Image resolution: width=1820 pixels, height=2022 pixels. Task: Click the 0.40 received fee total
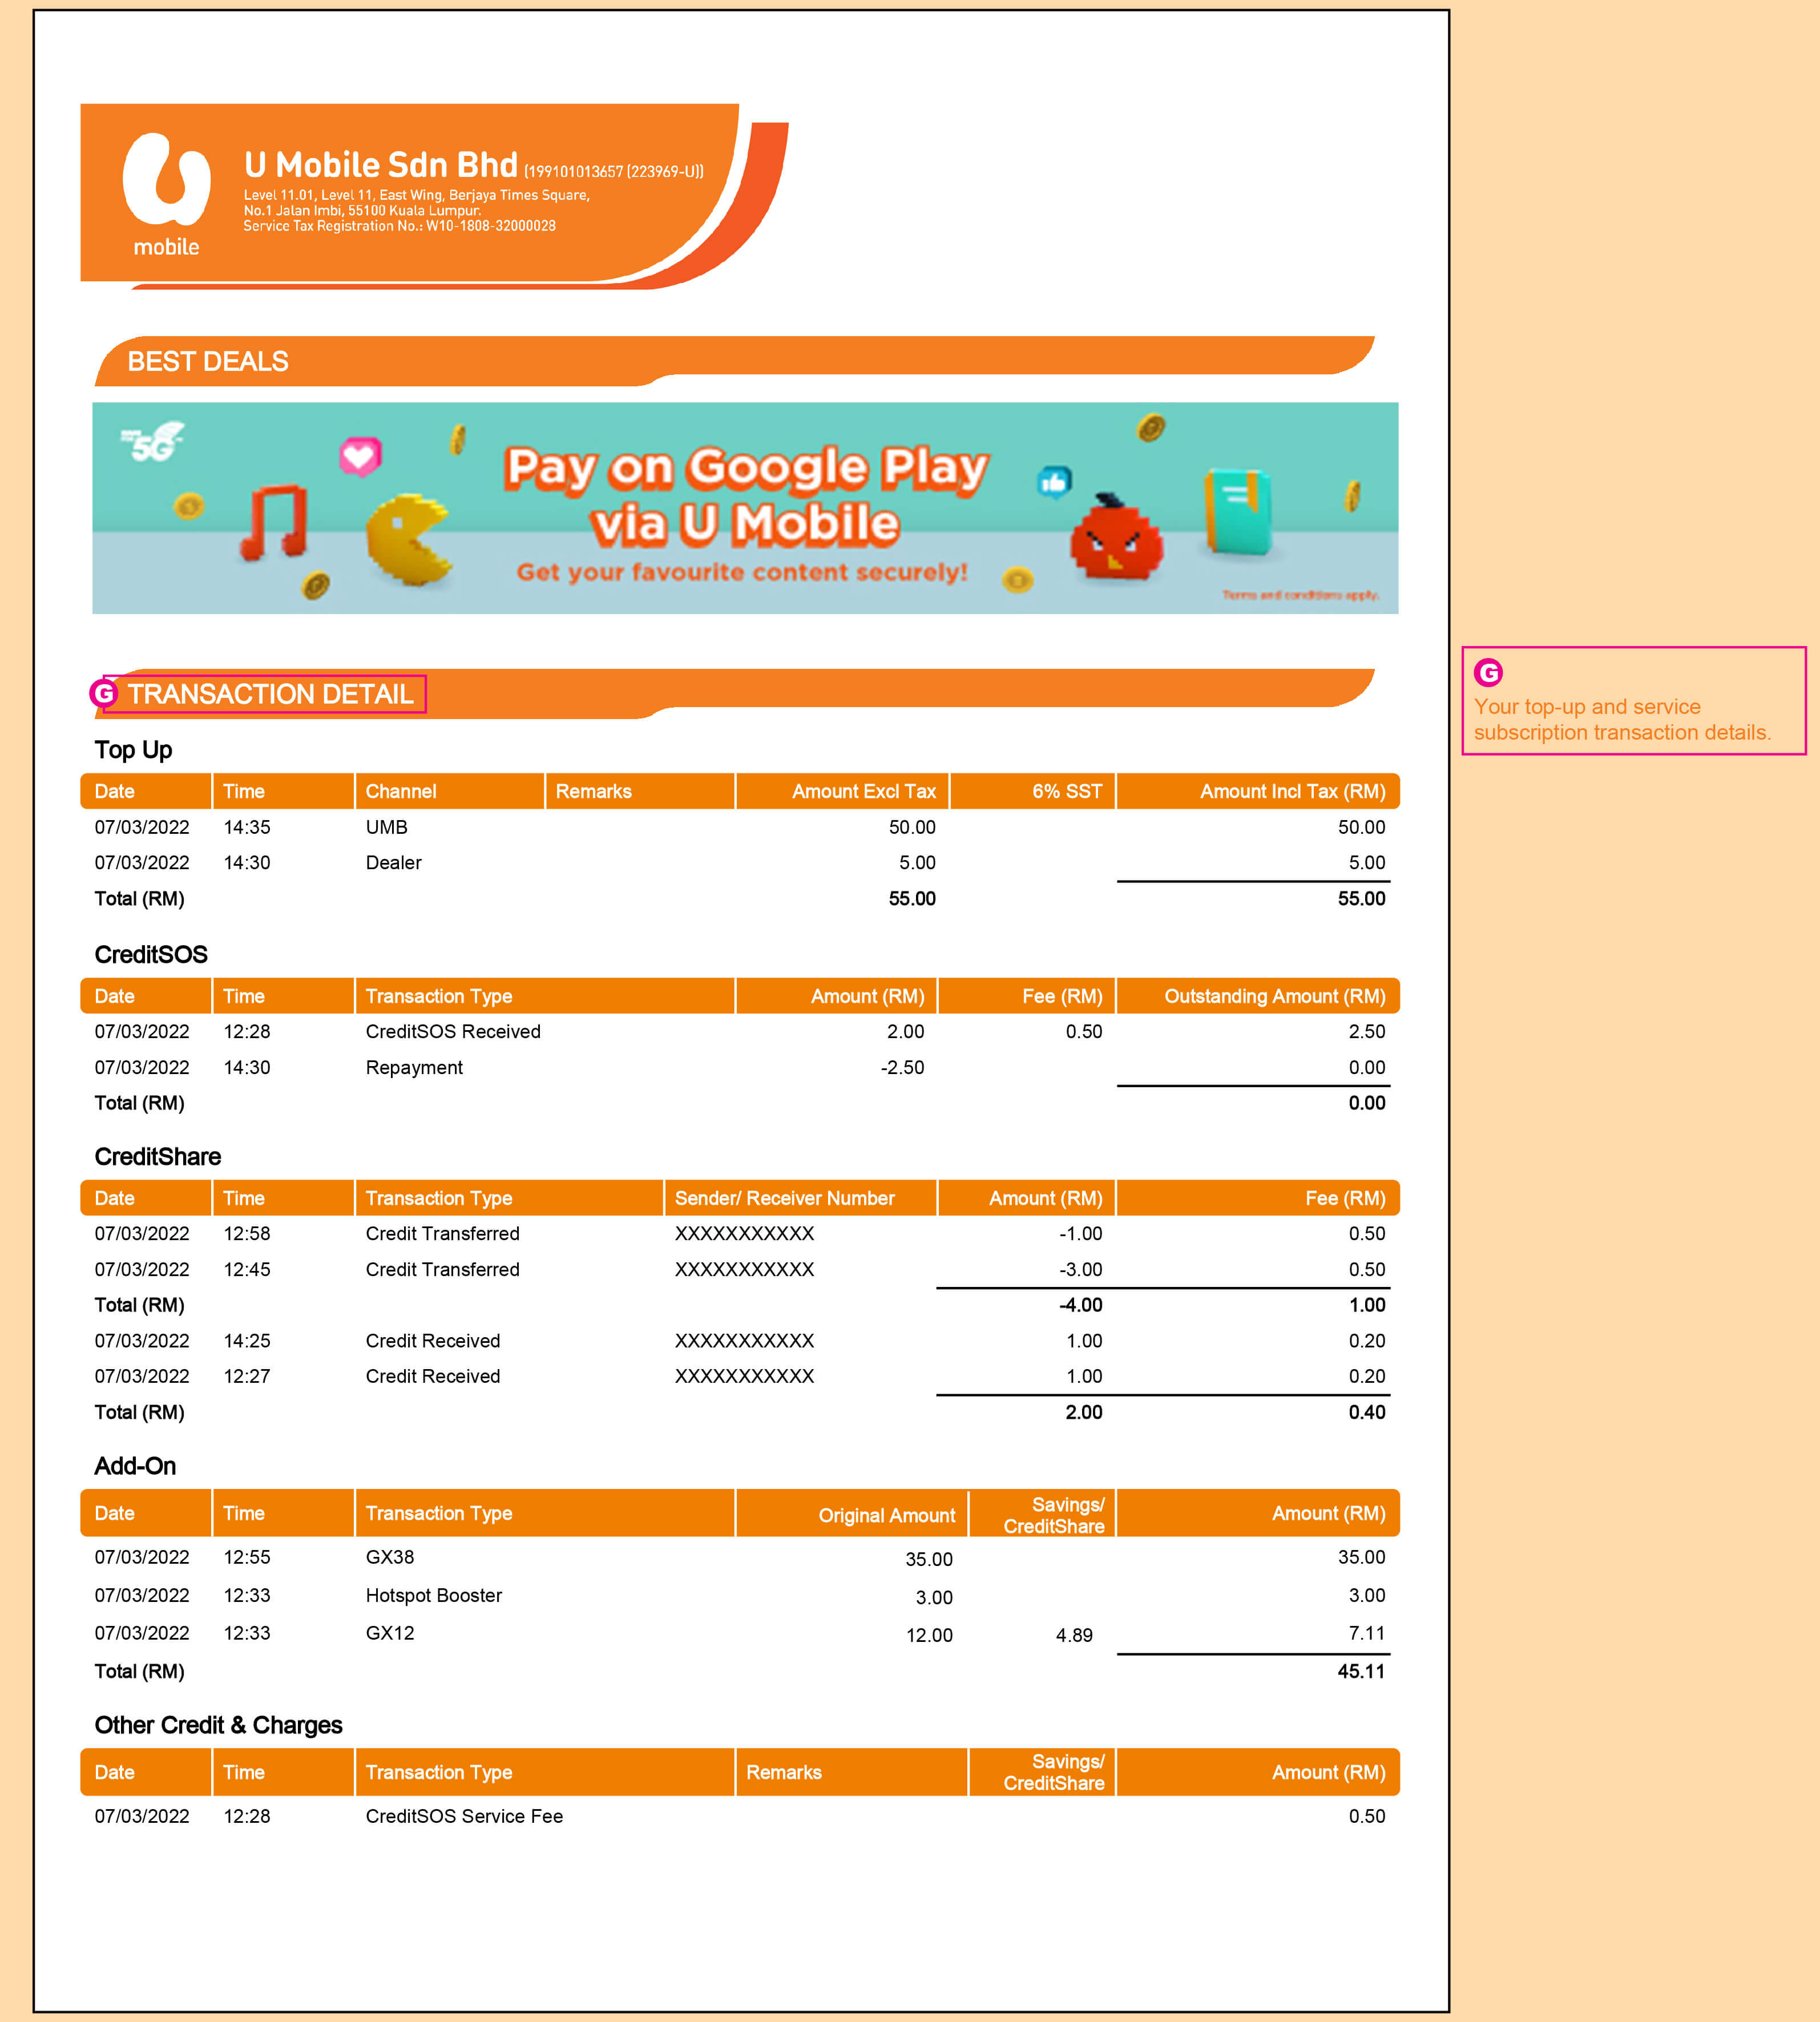point(1366,1413)
